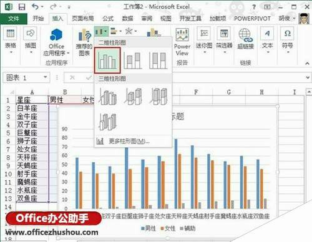Click the select-all corner of the sheet

[12, 92]
